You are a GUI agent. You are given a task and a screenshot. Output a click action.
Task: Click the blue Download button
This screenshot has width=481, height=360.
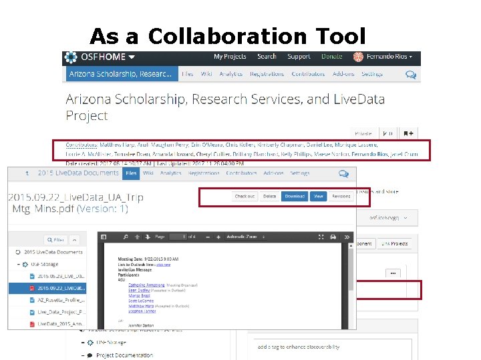[295, 196]
